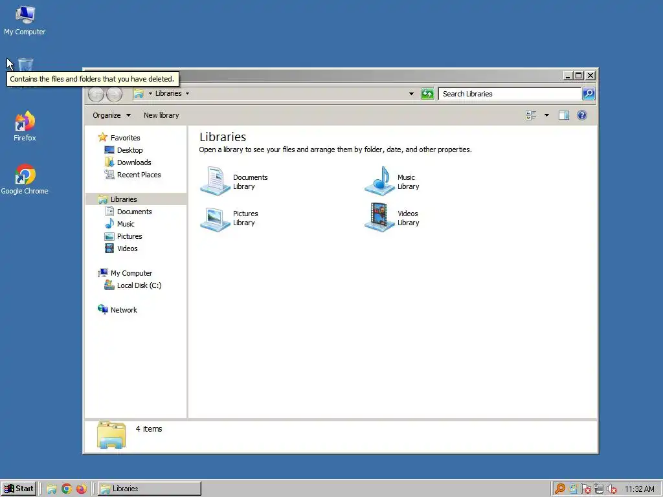This screenshot has height=497, width=663.
Task: Click the Back navigation button
Action: 96,94
